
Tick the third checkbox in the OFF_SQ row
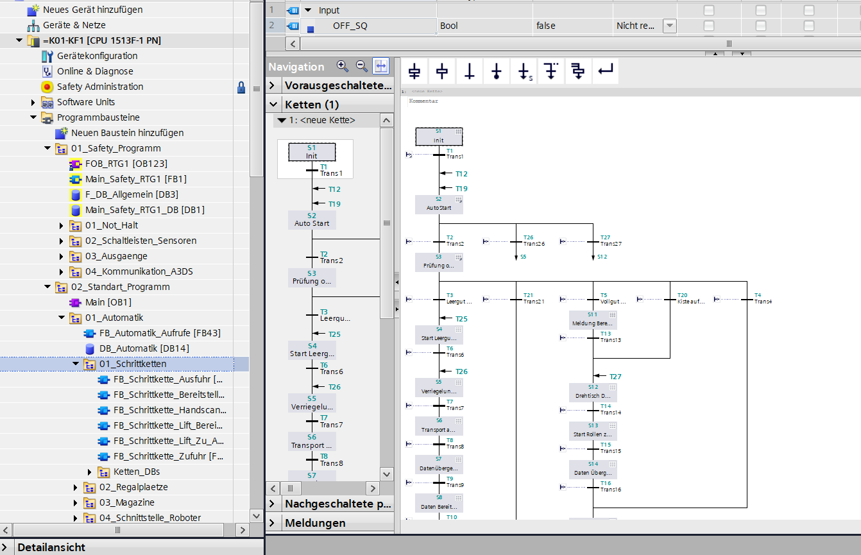coord(809,26)
